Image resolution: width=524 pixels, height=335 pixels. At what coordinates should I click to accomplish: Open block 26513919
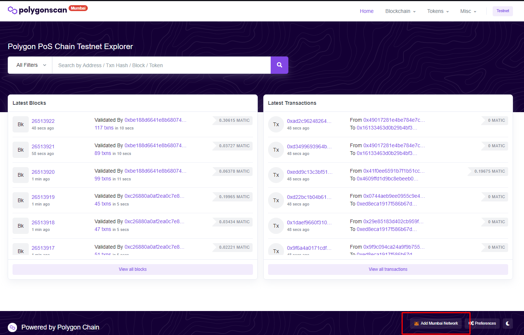click(43, 197)
